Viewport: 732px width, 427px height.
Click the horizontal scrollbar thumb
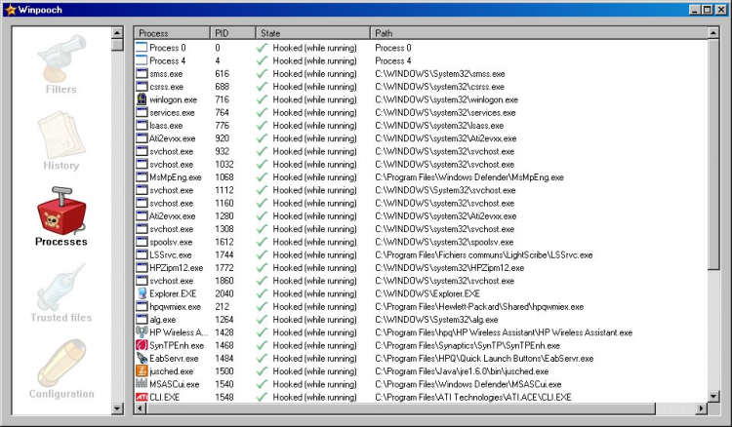tap(400, 408)
